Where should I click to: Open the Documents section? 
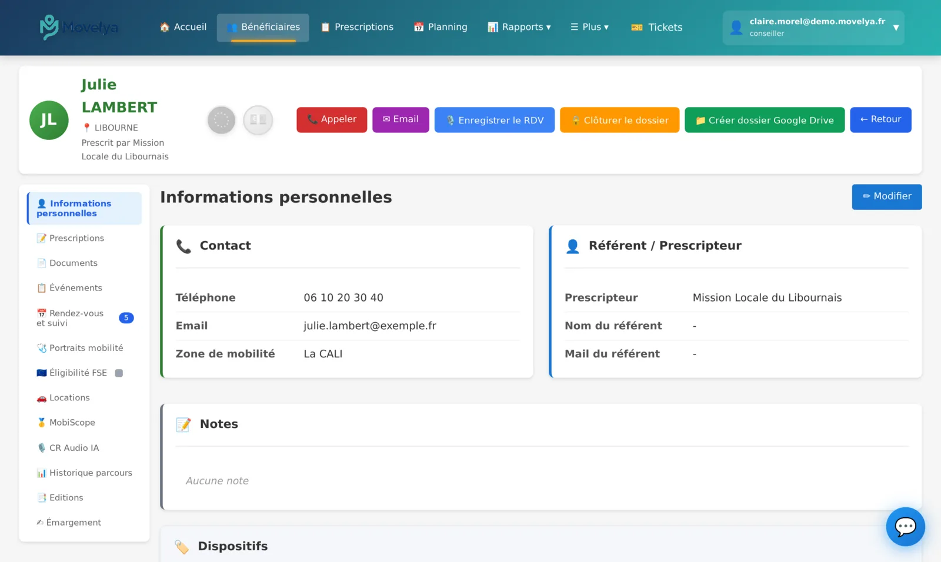coord(84,263)
